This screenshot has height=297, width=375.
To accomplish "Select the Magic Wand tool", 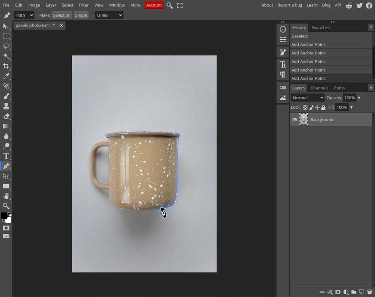I will pos(6,56).
